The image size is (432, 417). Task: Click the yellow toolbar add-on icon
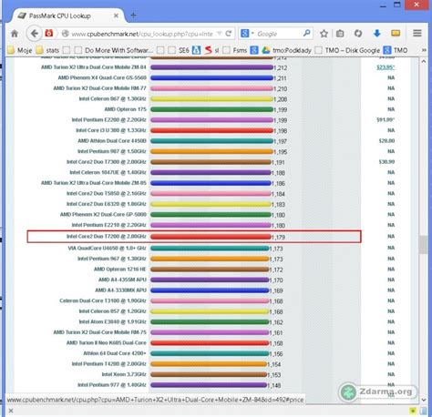pyautogui.click(x=396, y=33)
